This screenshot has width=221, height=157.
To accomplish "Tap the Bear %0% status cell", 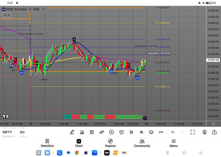I will click(x=110, y=117).
